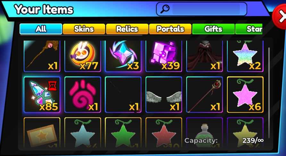Close the Your Items window
This screenshot has height=156, width=286.
pyautogui.click(x=280, y=17)
